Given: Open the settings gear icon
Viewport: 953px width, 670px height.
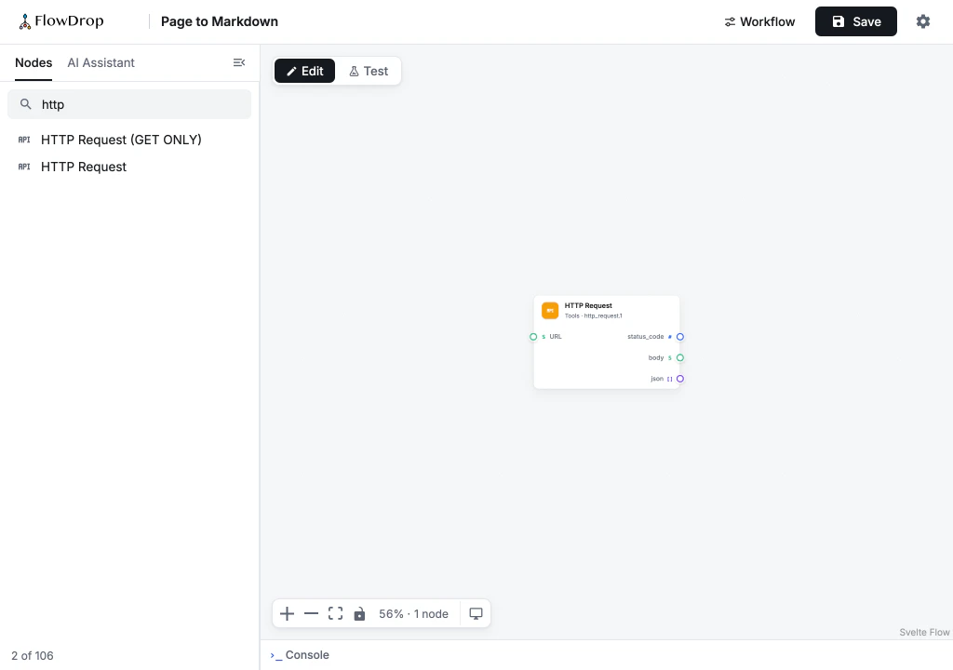Looking at the screenshot, I should 922,21.
